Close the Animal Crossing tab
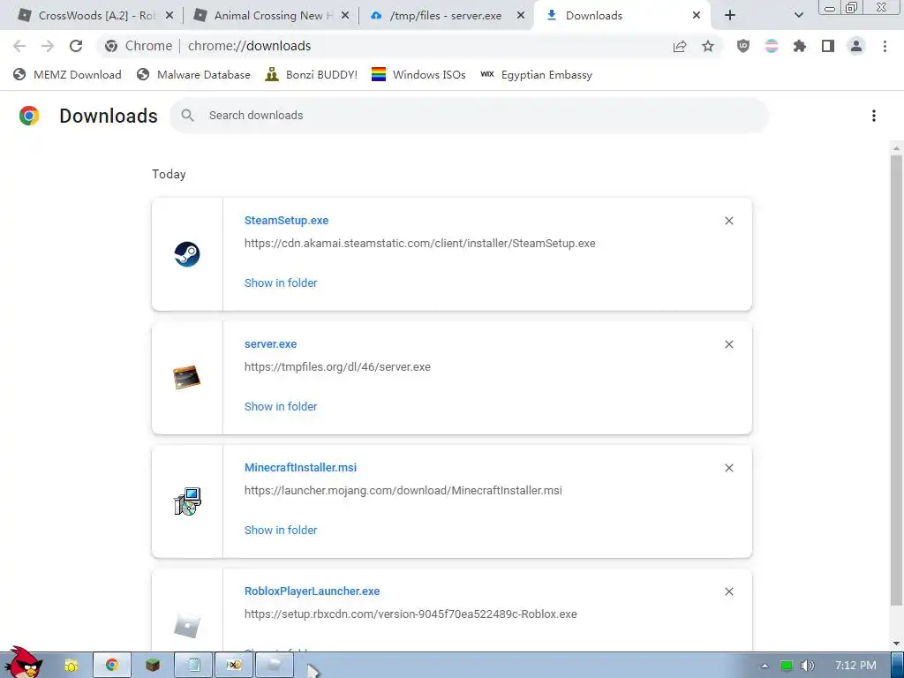The height and width of the screenshot is (678, 904). tap(345, 16)
